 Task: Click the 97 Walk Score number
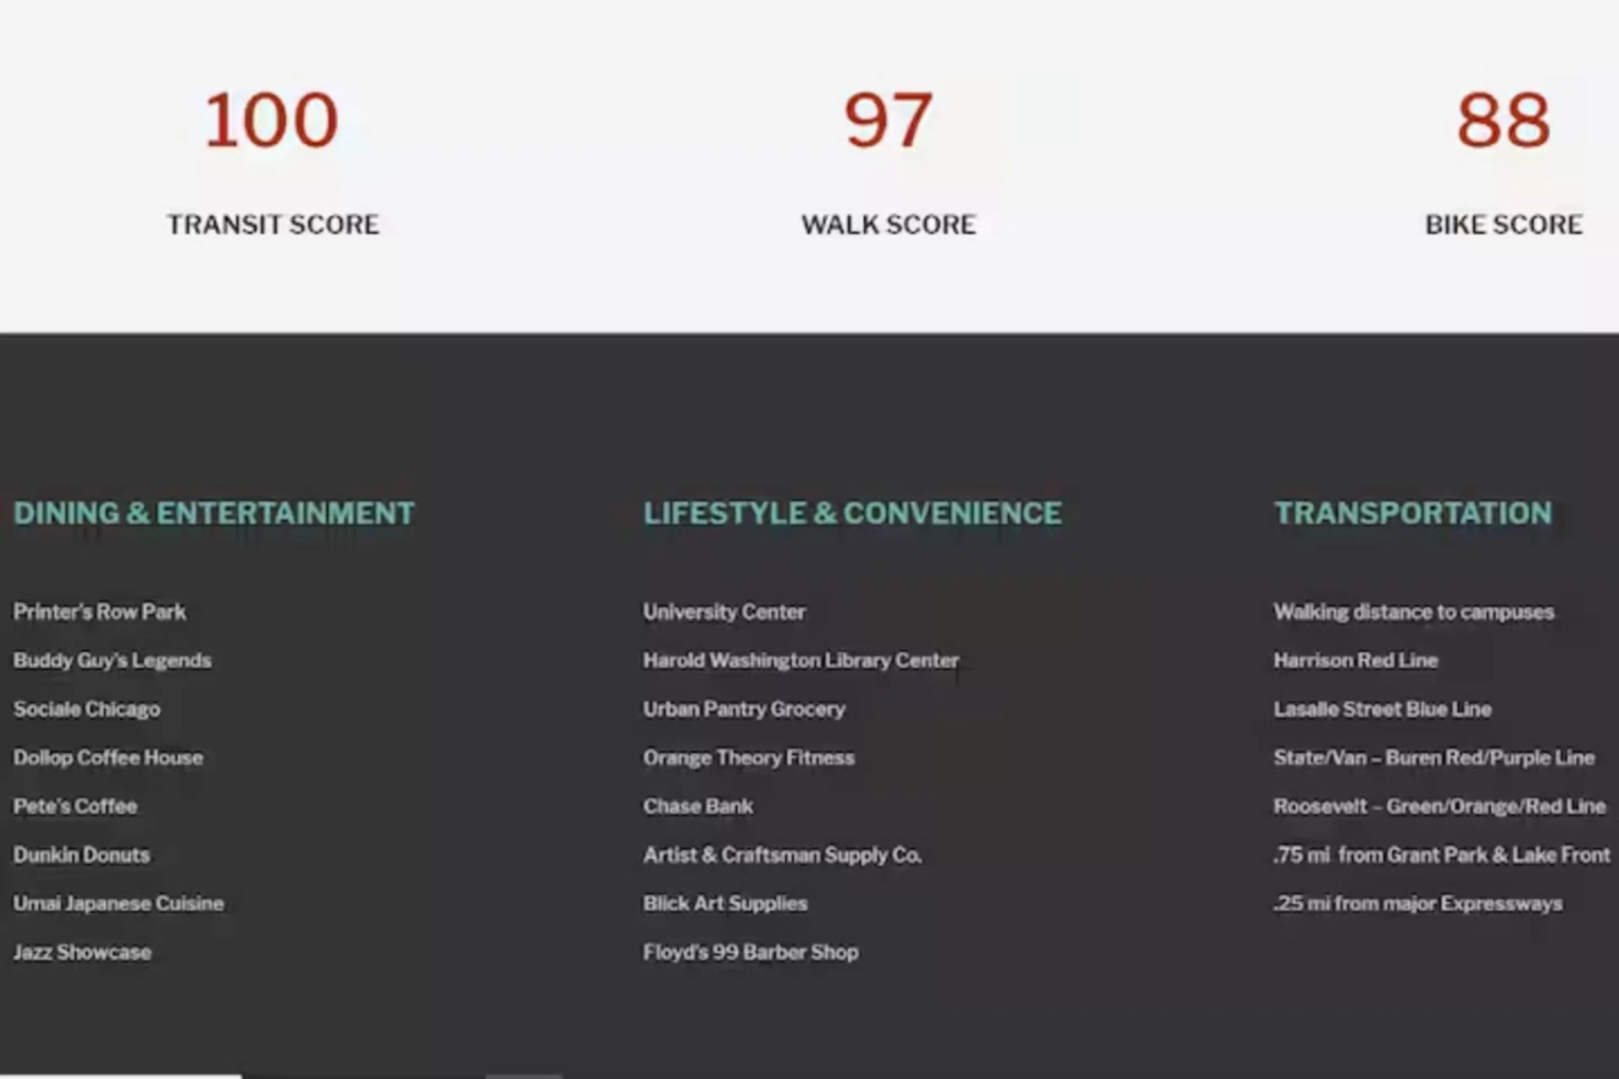888,121
